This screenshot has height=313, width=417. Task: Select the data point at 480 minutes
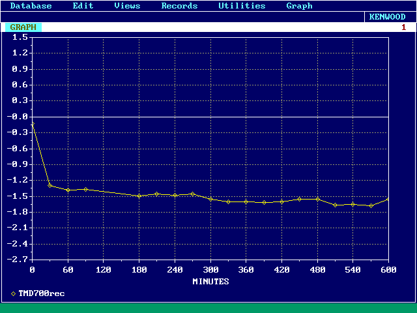317,199
